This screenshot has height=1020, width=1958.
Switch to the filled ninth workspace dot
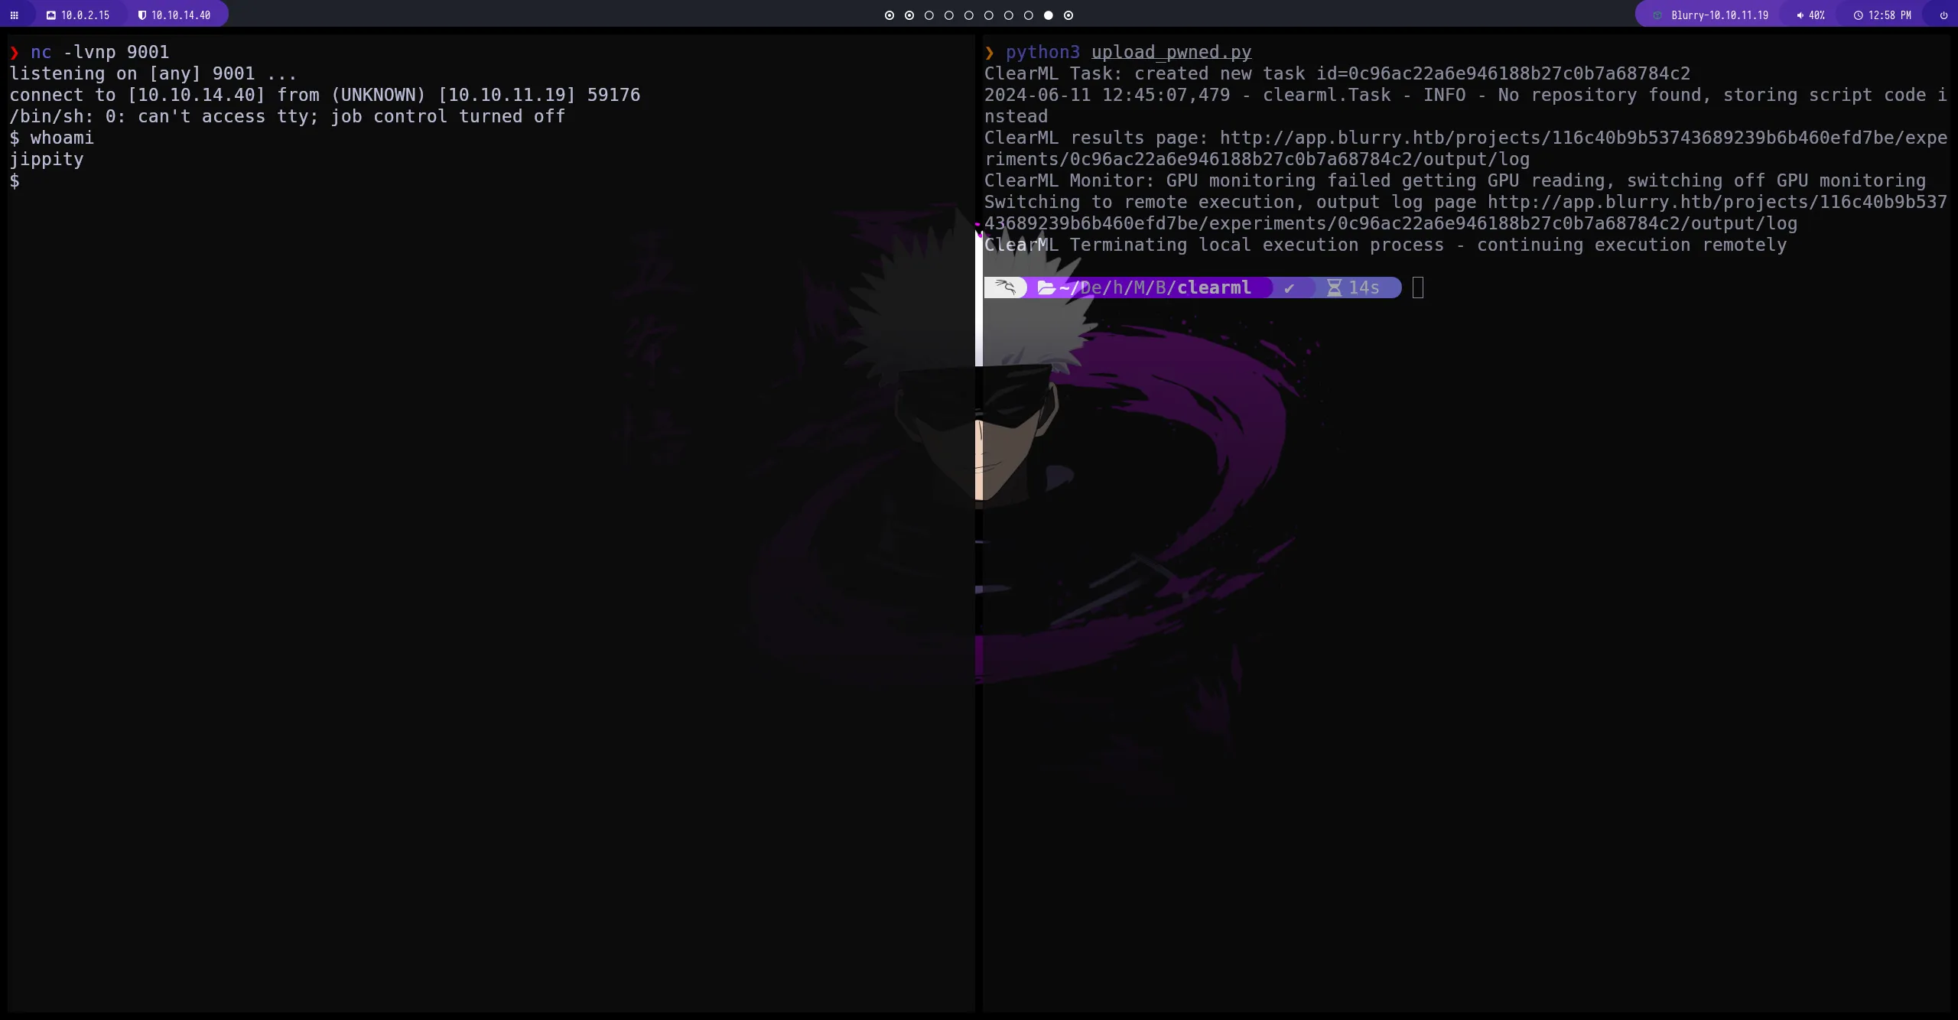click(x=1049, y=15)
